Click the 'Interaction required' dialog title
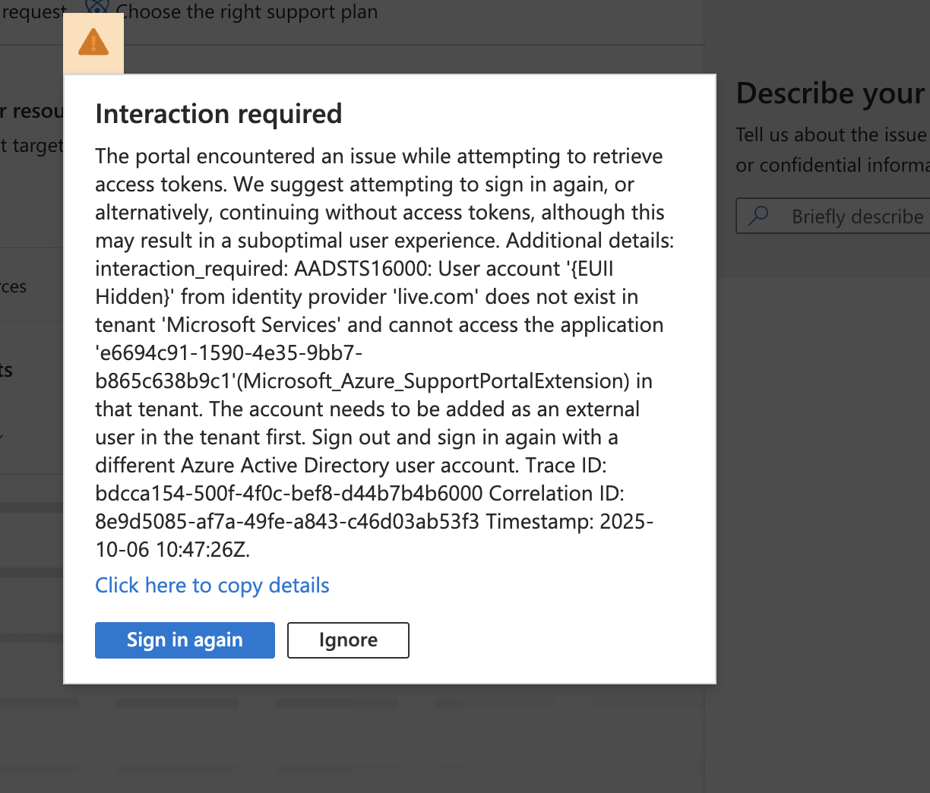The width and height of the screenshot is (930, 793). click(219, 113)
